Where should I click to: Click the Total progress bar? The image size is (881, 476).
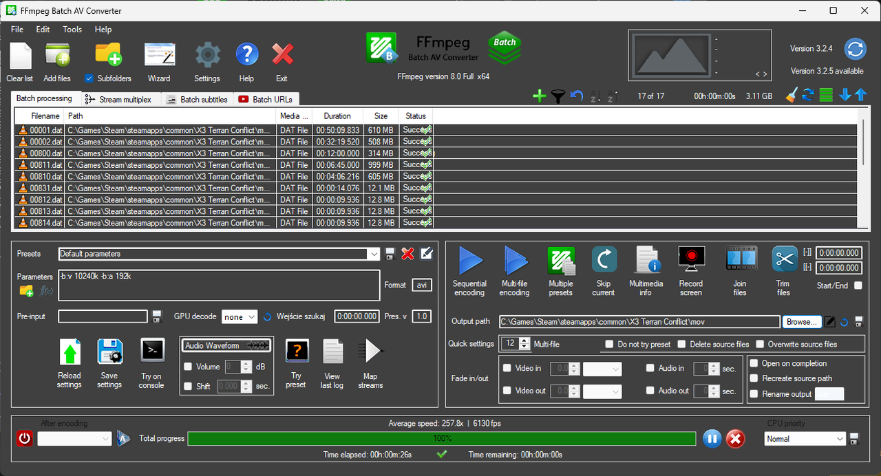click(x=442, y=438)
